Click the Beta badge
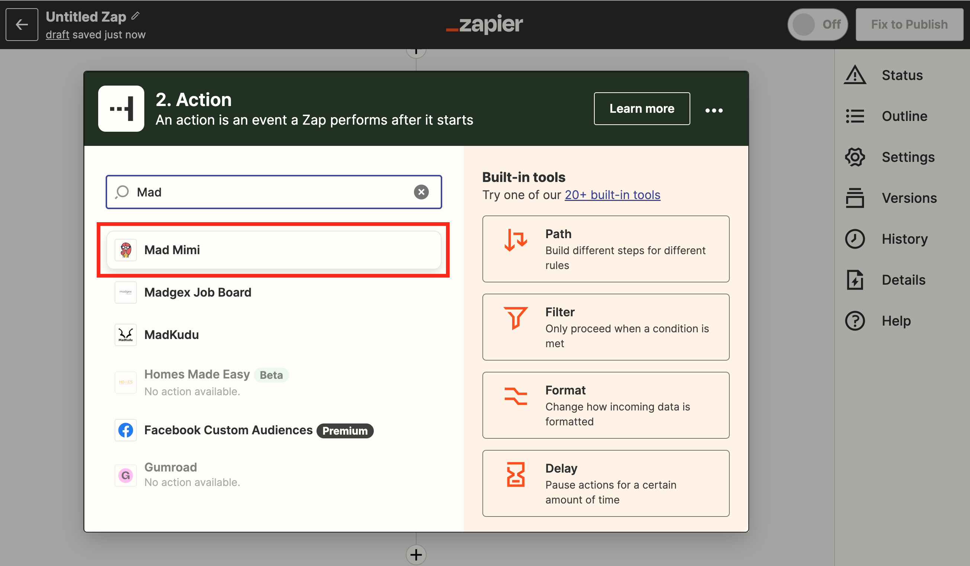 pyautogui.click(x=272, y=375)
